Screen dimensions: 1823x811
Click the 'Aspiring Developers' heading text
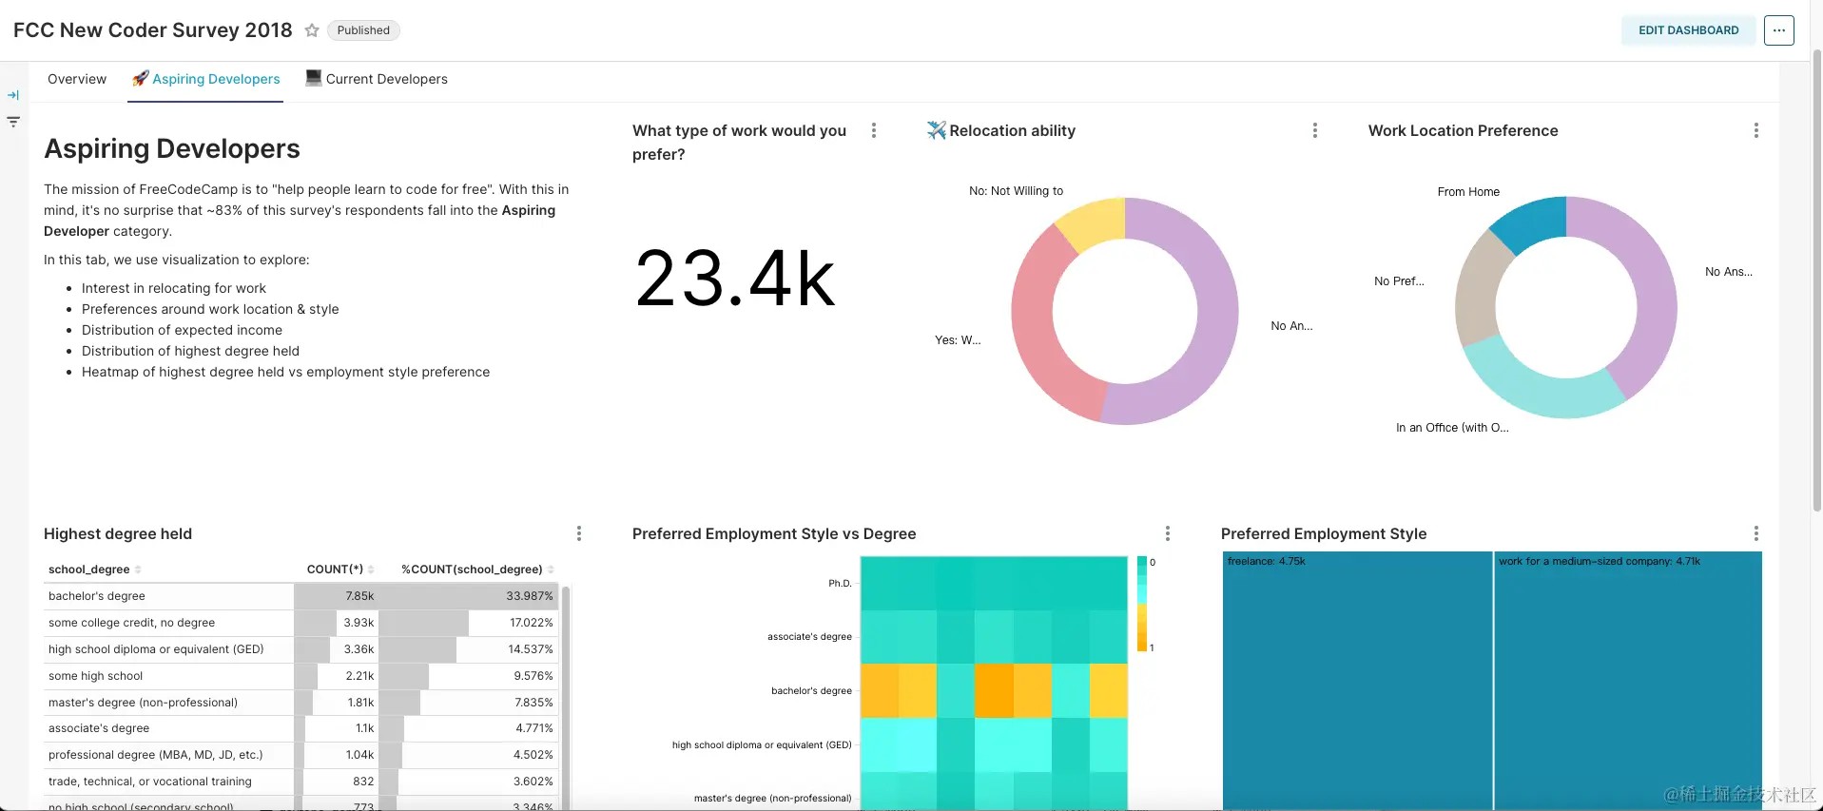[x=172, y=148]
